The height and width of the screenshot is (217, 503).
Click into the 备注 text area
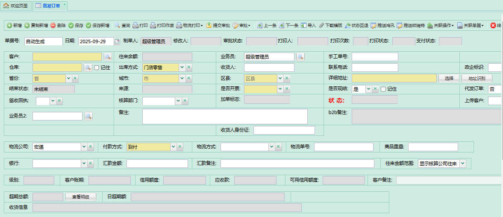(x=225, y=117)
